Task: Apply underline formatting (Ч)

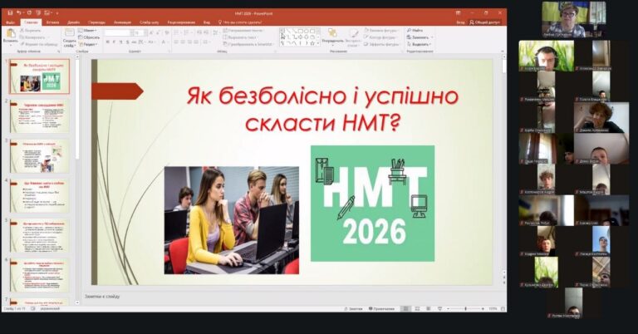Action: pos(120,42)
